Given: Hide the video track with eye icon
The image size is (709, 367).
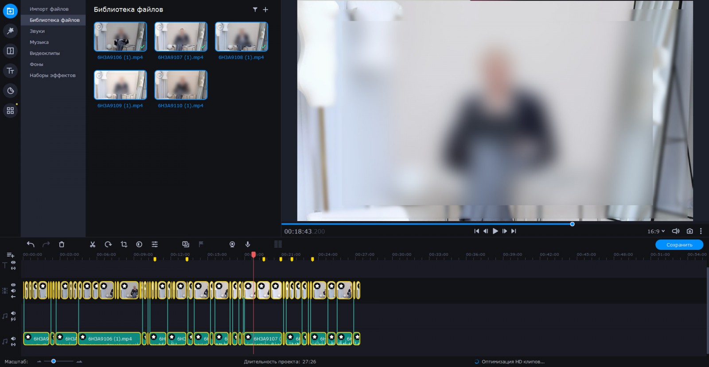Looking at the screenshot, I should (x=13, y=285).
